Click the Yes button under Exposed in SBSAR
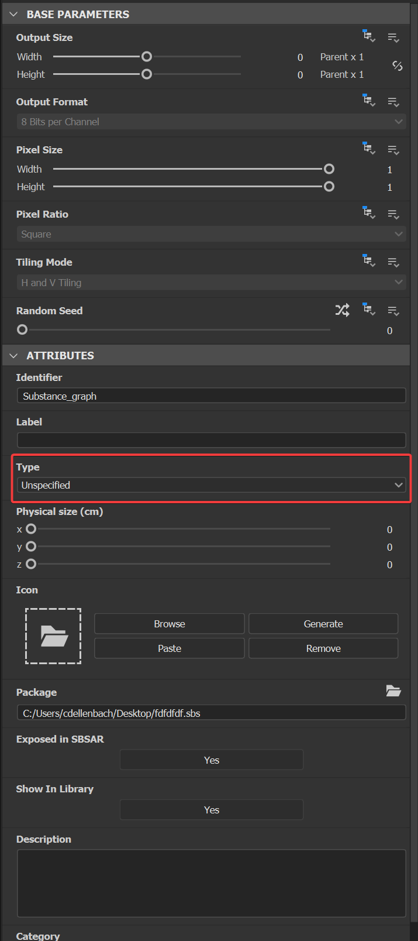 pos(211,760)
